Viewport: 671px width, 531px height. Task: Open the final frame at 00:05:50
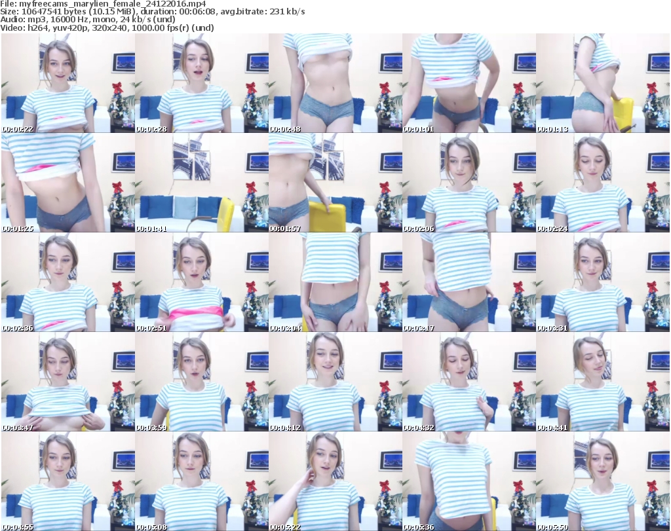602,482
